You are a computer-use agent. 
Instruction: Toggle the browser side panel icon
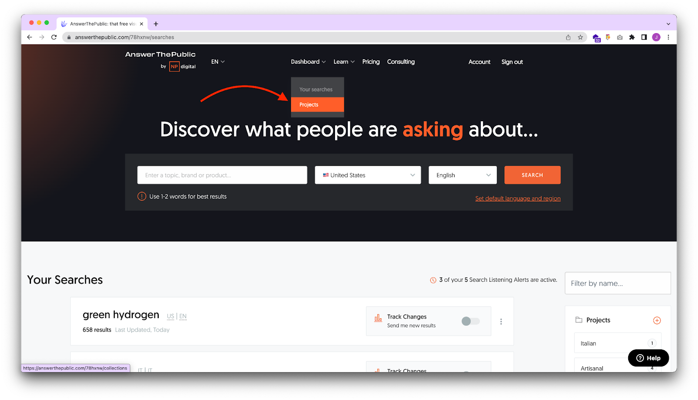point(644,37)
